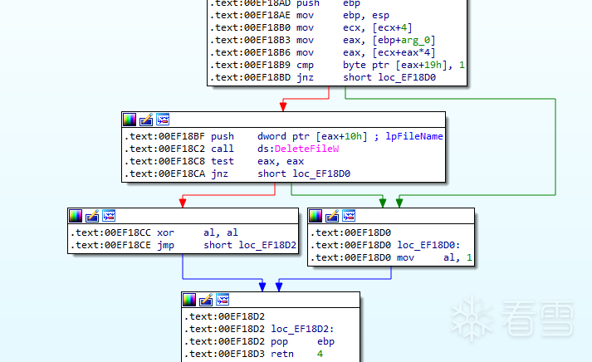Click color icon on the xor al block
Screen dimensions: 592x362
pos(76,216)
